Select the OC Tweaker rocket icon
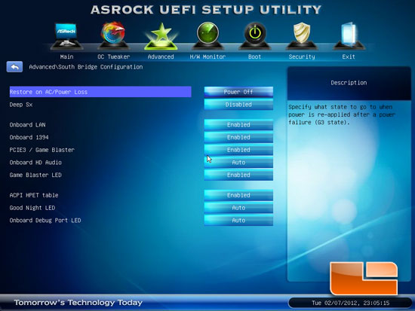This screenshot has height=311, width=415. [113, 36]
